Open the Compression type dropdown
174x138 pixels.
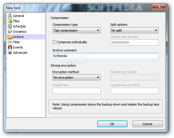76,30
